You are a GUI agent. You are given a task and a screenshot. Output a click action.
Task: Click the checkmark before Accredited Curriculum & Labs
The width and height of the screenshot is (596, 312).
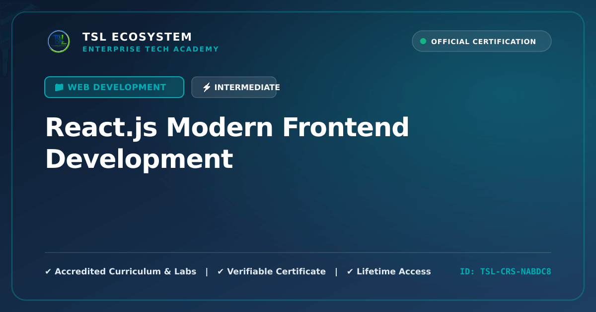tap(48, 271)
